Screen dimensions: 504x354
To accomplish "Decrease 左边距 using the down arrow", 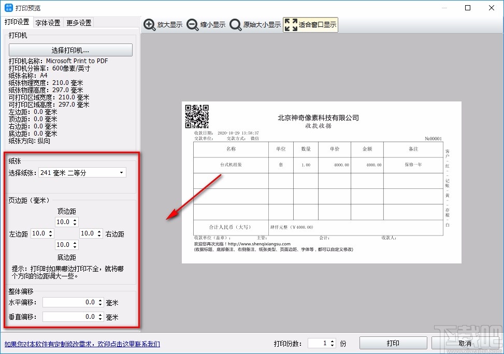I will (x=50, y=236).
